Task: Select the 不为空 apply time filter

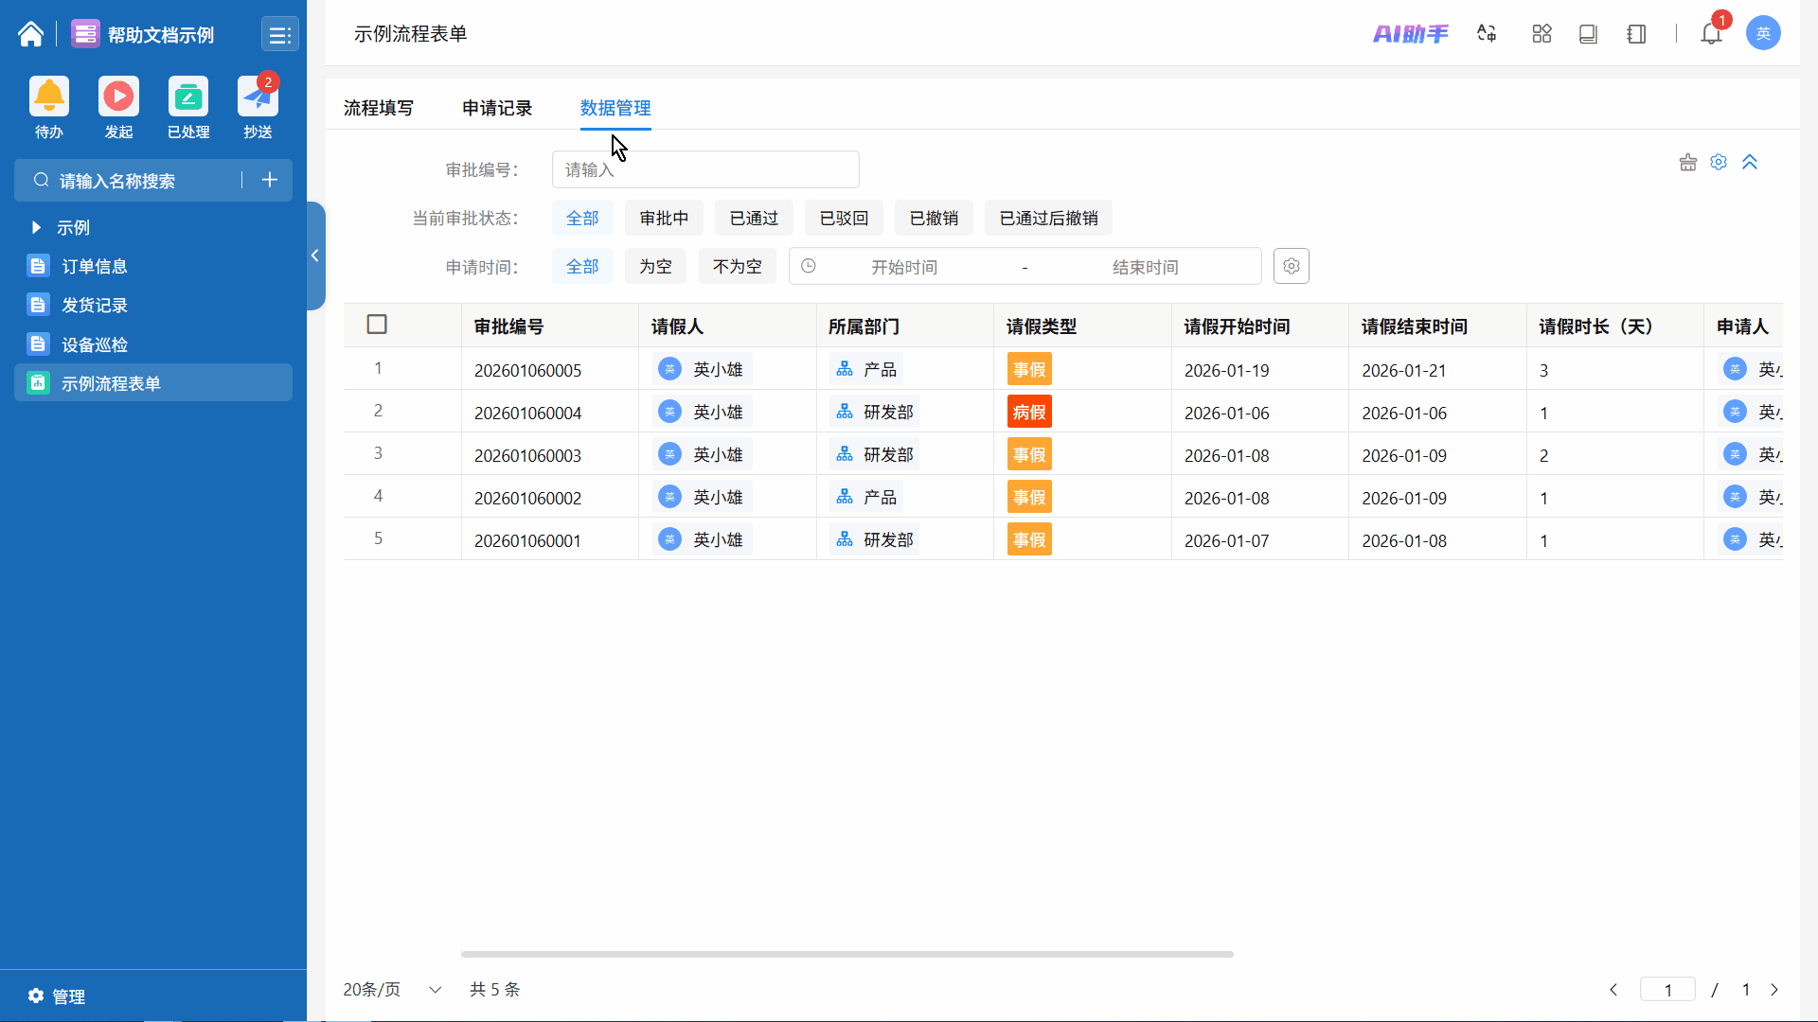Action: click(737, 267)
